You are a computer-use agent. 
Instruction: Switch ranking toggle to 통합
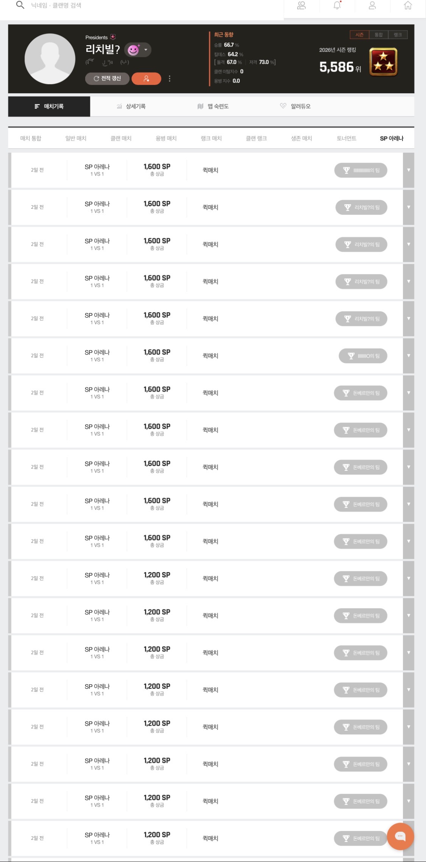[378, 35]
